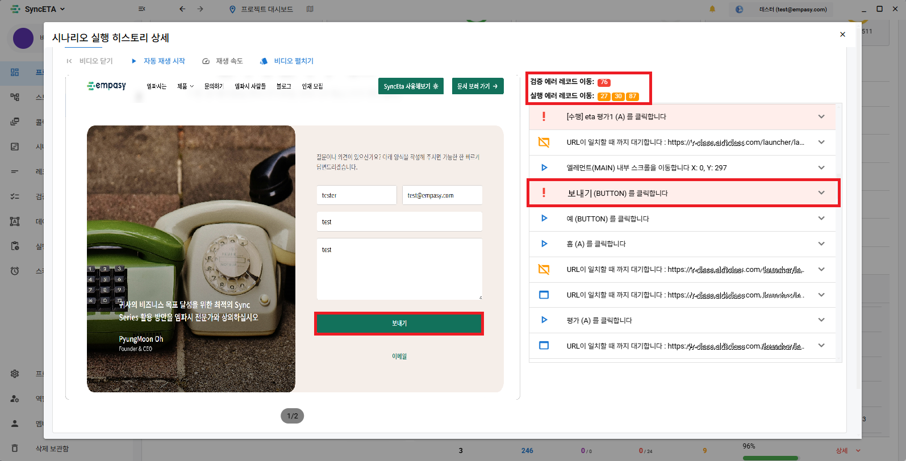Click the 자동 재생 시작 play button
The height and width of the screenshot is (461, 906).
pos(158,61)
